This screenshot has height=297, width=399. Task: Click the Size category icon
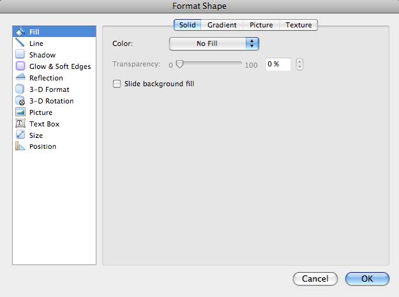[x=20, y=135]
